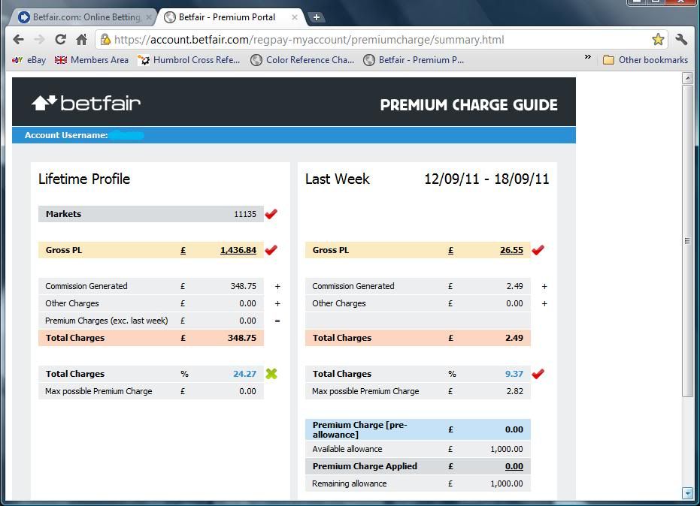Click the date range 12/09/11 - 18/09/11
The image size is (700, 506).
[x=486, y=179]
